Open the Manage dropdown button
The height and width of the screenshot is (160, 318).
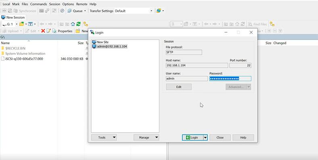(x=146, y=137)
